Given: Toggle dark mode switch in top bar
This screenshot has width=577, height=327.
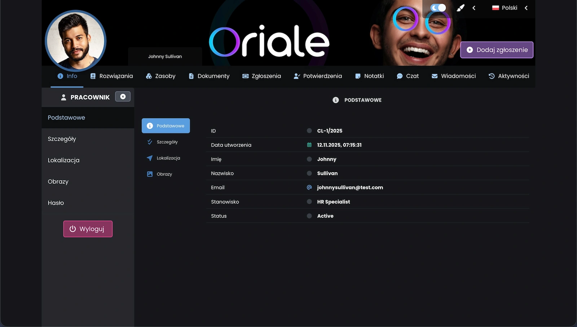Looking at the screenshot, I should pyautogui.click(x=437, y=7).
